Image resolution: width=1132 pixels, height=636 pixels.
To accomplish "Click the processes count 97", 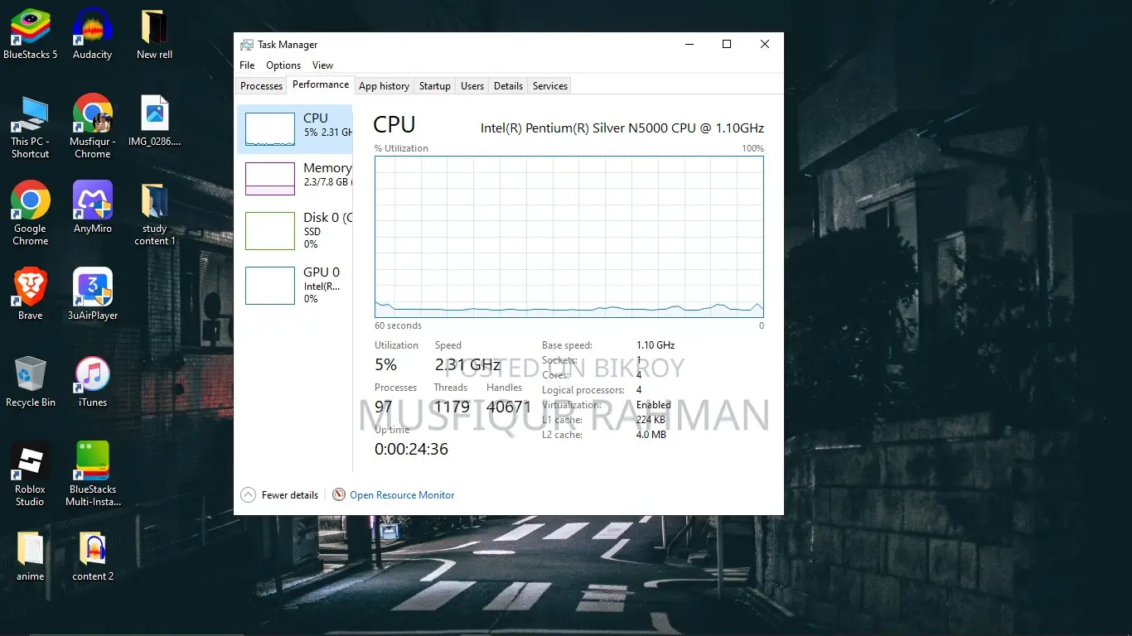I will [384, 407].
